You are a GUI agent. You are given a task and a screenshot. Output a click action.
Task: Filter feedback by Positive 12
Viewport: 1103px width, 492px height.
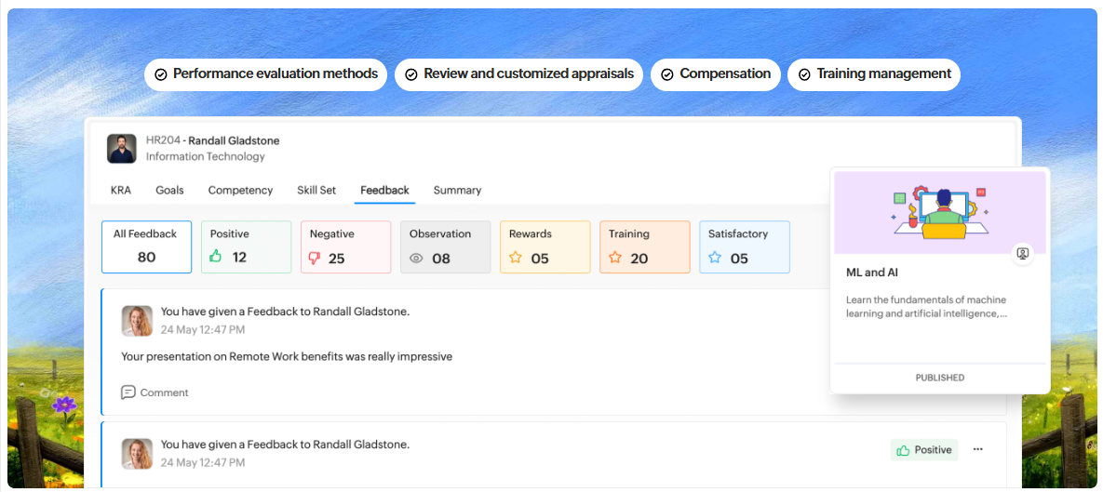(x=247, y=246)
